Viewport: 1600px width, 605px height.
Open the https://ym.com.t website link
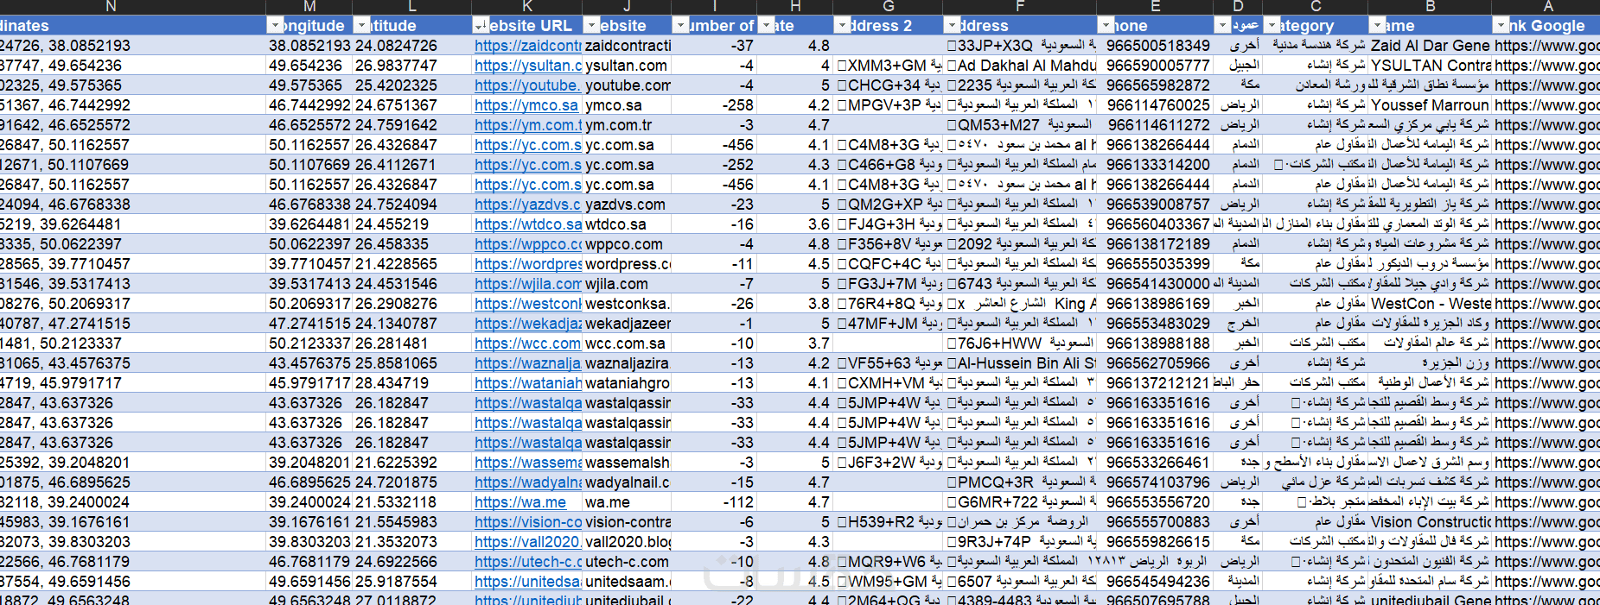click(x=527, y=124)
